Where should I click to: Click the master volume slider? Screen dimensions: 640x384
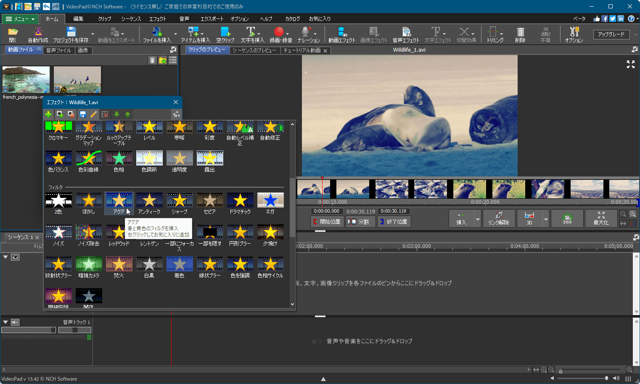[x=582, y=379]
